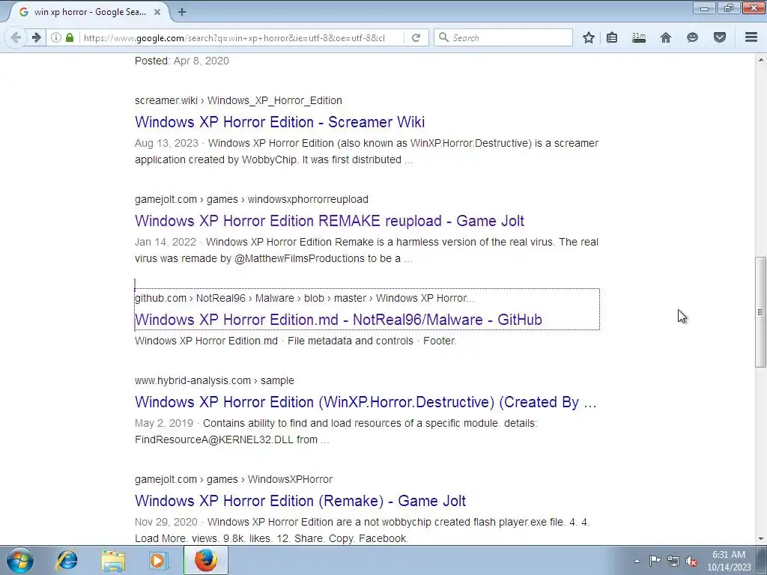The height and width of the screenshot is (575, 767).
Task: Click the muted volume tray icon
Action: click(x=691, y=561)
